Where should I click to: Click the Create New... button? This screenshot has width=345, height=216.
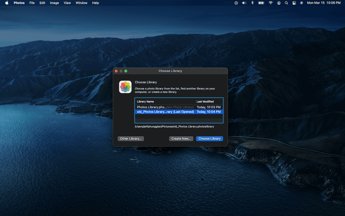click(181, 139)
